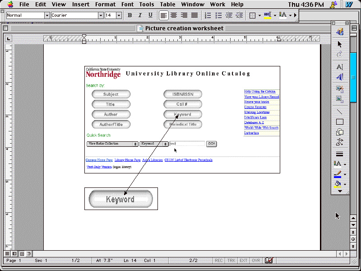361x271 pixels.
Task: Open the Apple menu
Action: pos(10,4)
